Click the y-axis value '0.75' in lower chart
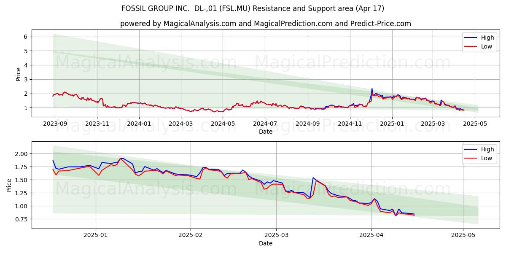506x253 pixels. tap(21, 219)
